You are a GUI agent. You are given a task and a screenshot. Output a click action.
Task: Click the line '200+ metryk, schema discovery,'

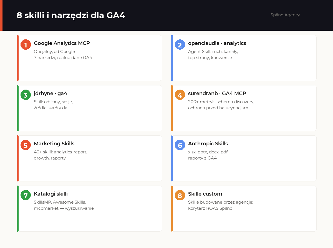pos(221,102)
